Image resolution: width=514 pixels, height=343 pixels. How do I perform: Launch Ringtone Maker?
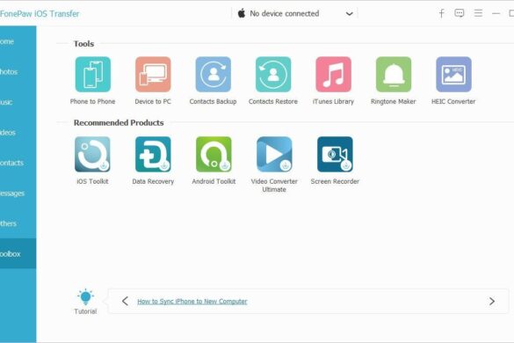click(x=394, y=75)
